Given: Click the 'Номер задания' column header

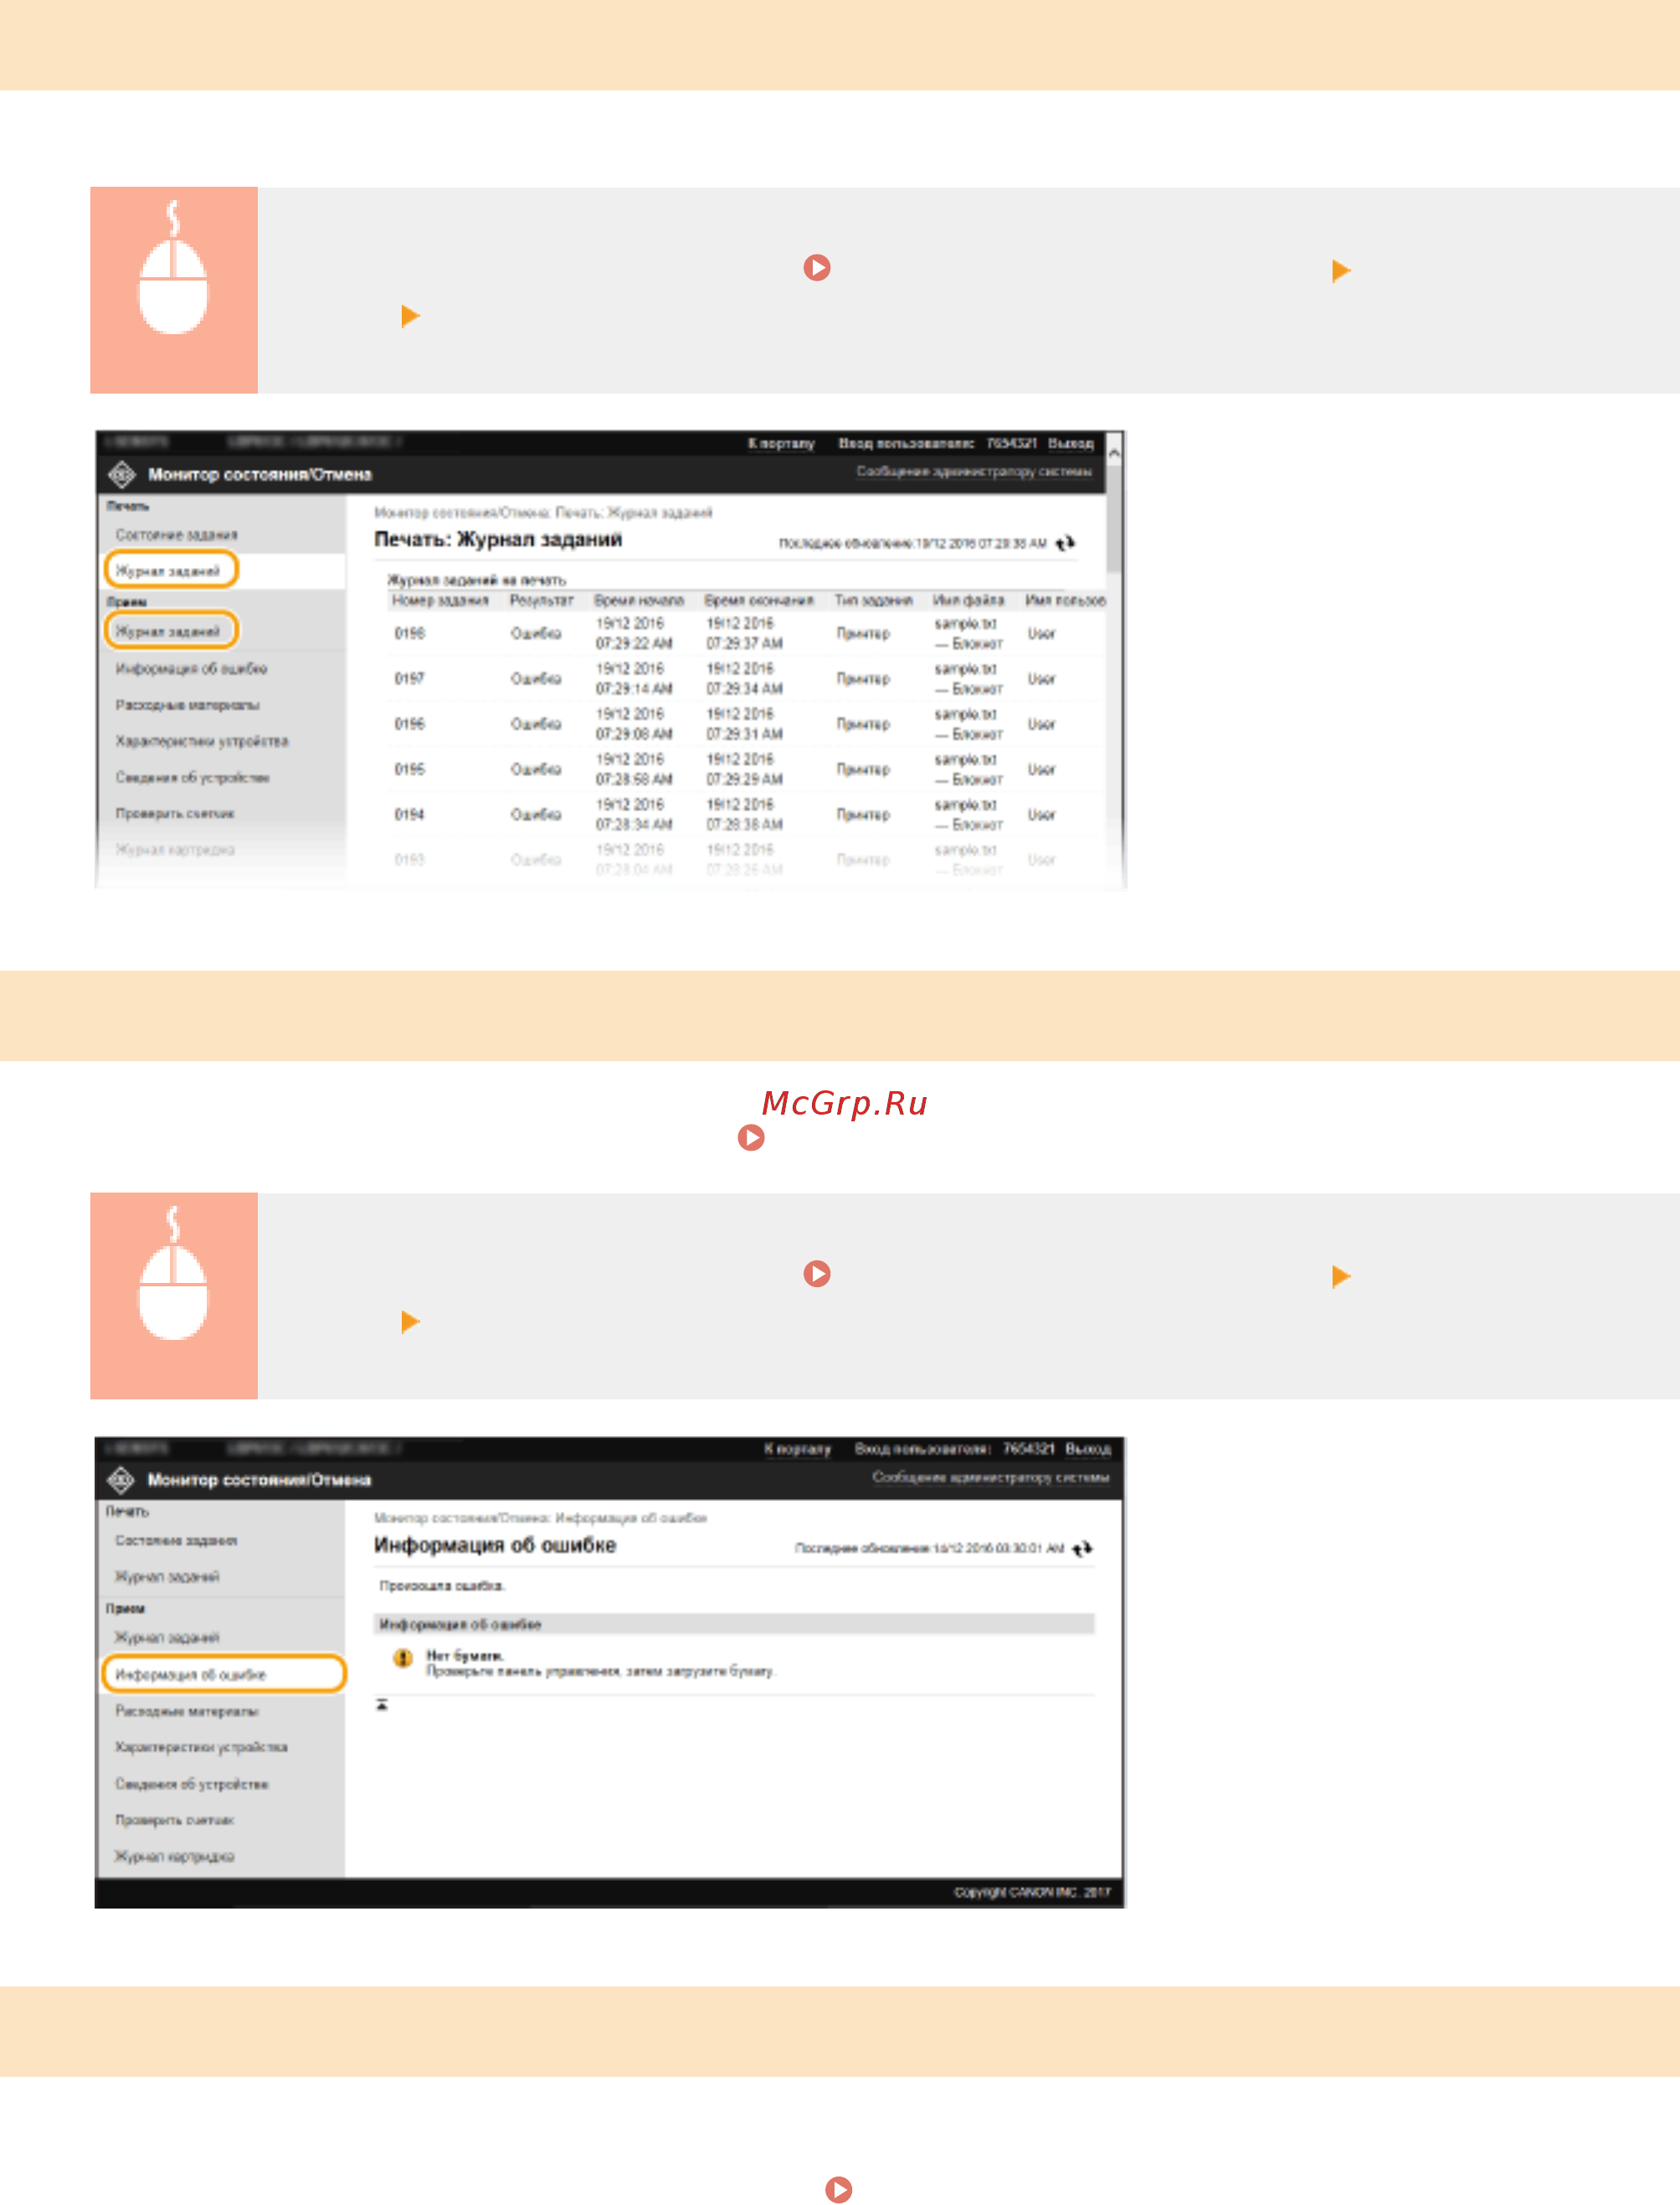Looking at the screenshot, I should click(440, 600).
